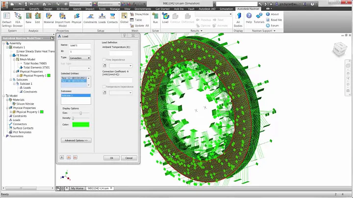The height and width of the screenshot is (198, 353).
Task: Switch to the Assemble ribbon tab
Action: click(x=19, y=9)
